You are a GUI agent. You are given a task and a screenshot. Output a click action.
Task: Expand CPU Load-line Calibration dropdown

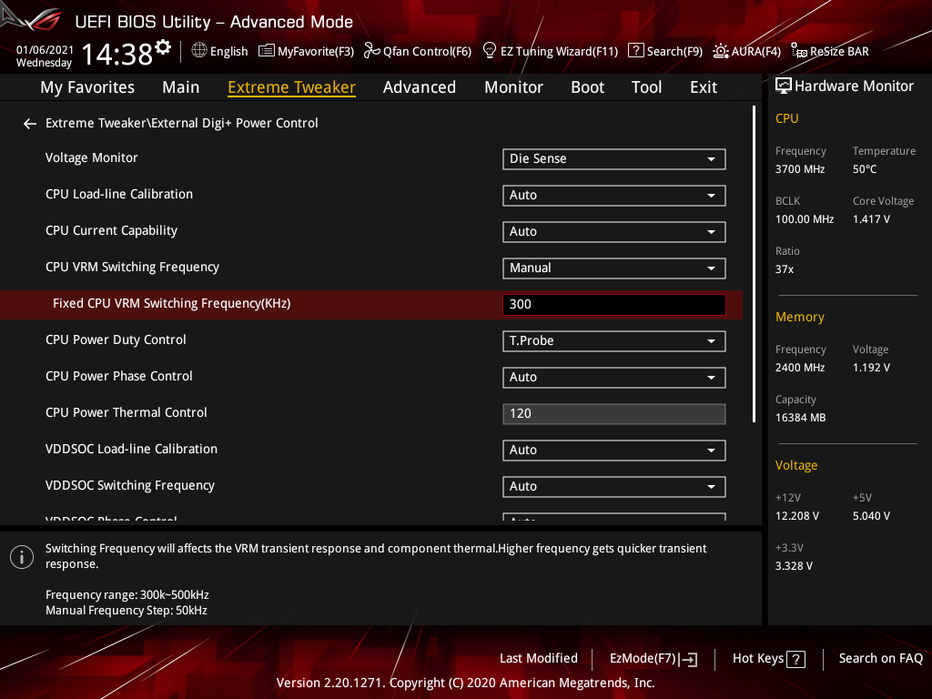pos(614,196)
